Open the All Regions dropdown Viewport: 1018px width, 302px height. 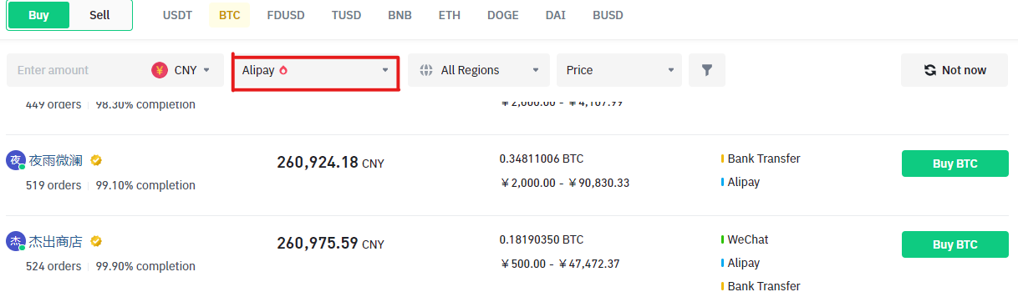tap(479, 70)
